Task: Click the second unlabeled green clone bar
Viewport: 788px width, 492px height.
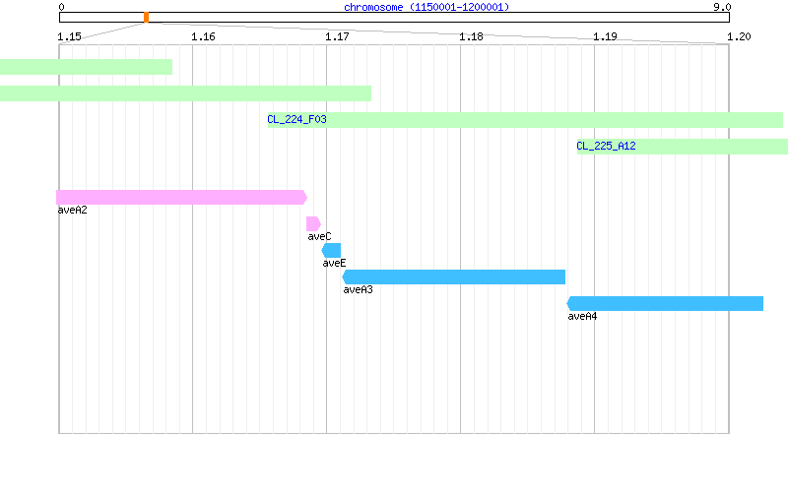Action: [x=185, y=93]
